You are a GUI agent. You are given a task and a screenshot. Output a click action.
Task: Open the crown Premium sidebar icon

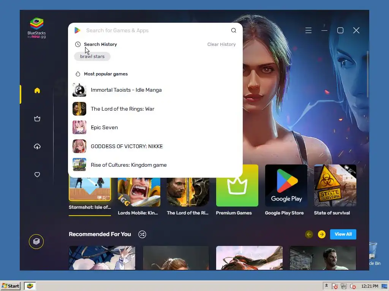tap(37, 119)
